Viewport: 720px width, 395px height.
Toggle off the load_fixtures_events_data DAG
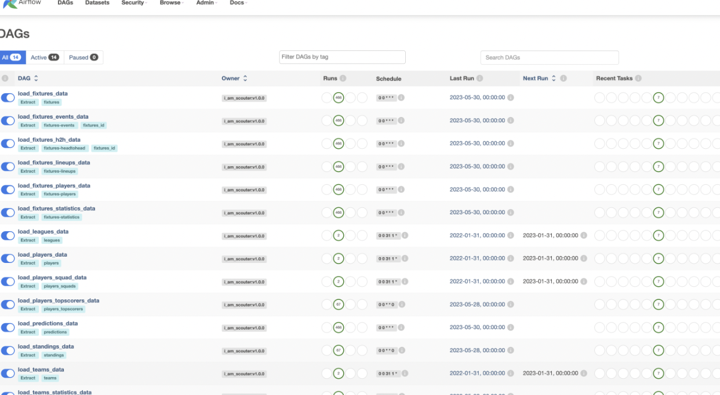tap(8, 120)
